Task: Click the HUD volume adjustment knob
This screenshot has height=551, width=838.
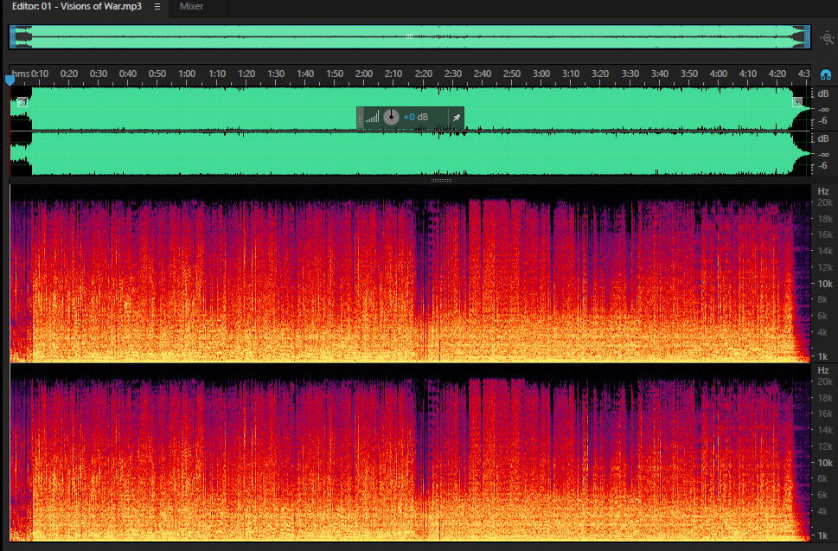Action: (391, 117)
